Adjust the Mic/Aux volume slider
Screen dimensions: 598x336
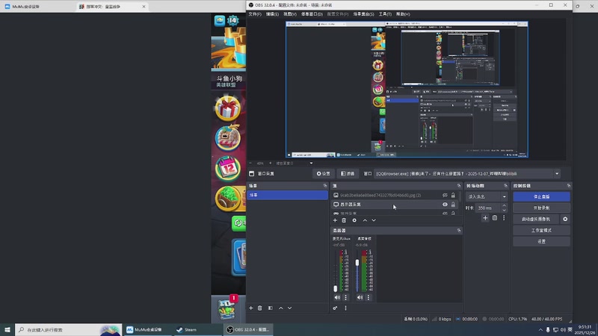[335, 288]
